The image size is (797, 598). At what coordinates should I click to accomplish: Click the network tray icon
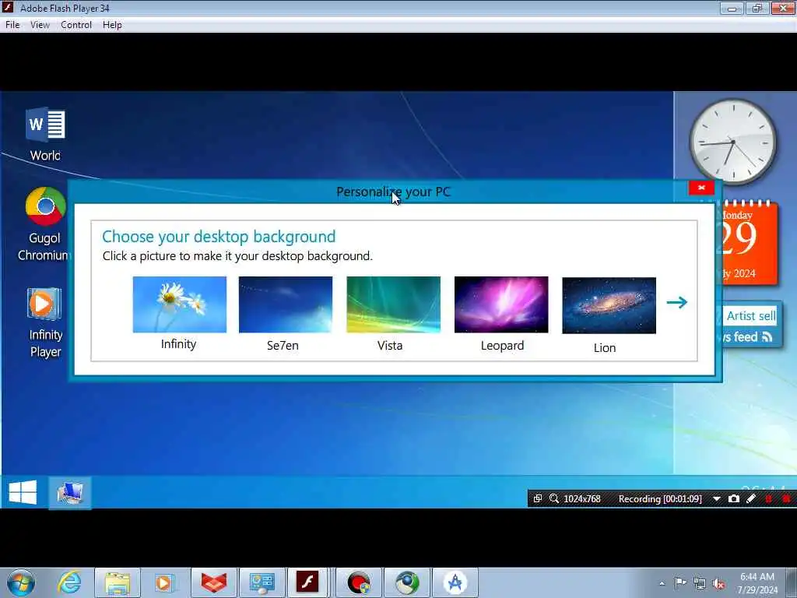(x=700, y=584)
